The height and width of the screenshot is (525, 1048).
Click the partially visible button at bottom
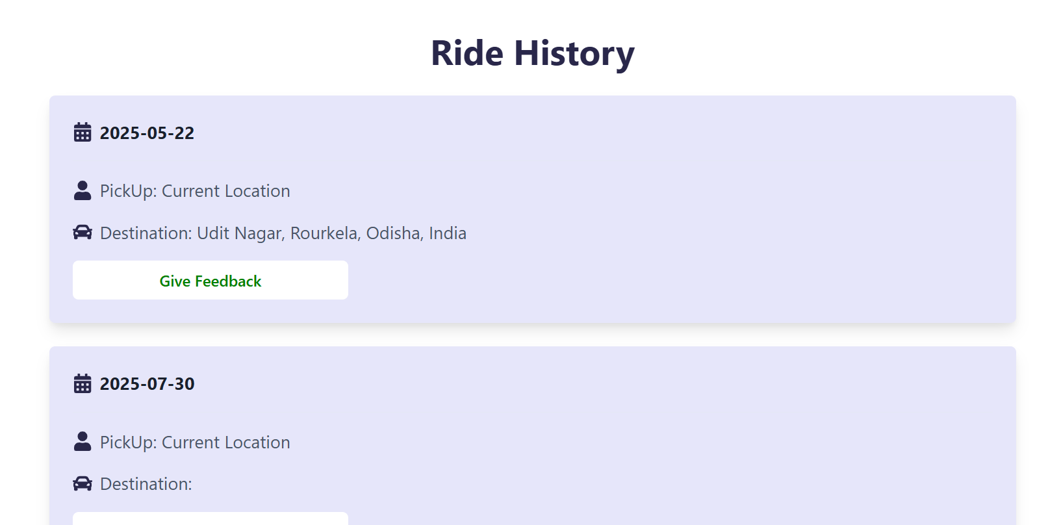pos(210,519)
